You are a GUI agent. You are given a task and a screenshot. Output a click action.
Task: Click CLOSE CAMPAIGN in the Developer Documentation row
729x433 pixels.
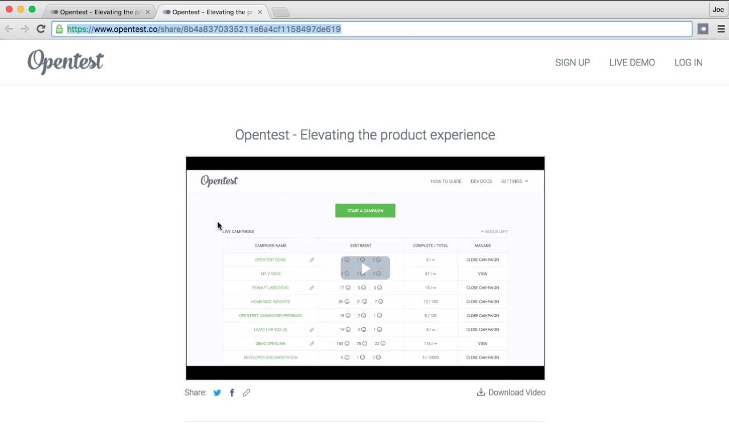click(x=483, y=358)
